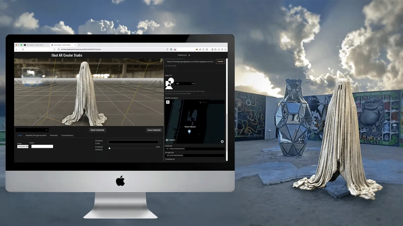Select the Illust WebAr Admin Panel active browser tab
Screen dimensions: 403x226
pos(63,45)
